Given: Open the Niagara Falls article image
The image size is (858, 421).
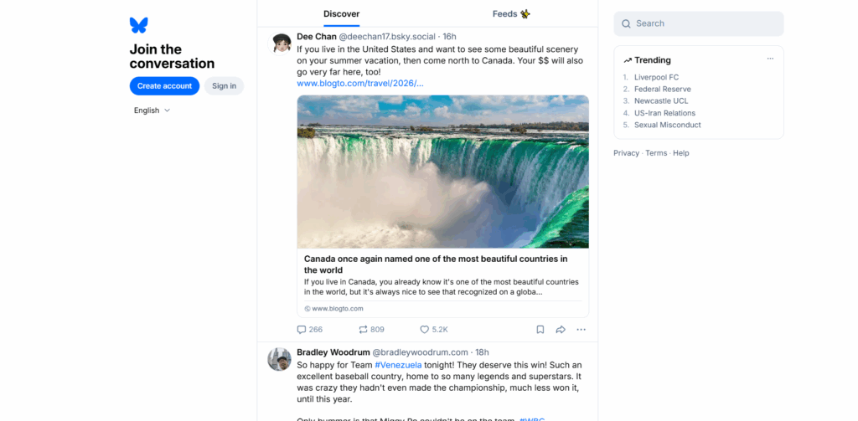Looking at the screenshot, I should click(x=442, y=172).
